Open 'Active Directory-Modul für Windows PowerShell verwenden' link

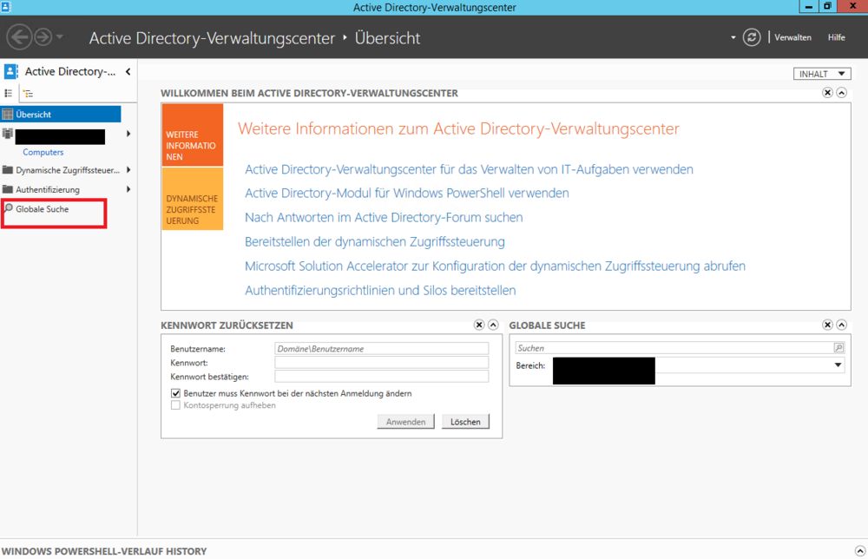pos(406,193)
